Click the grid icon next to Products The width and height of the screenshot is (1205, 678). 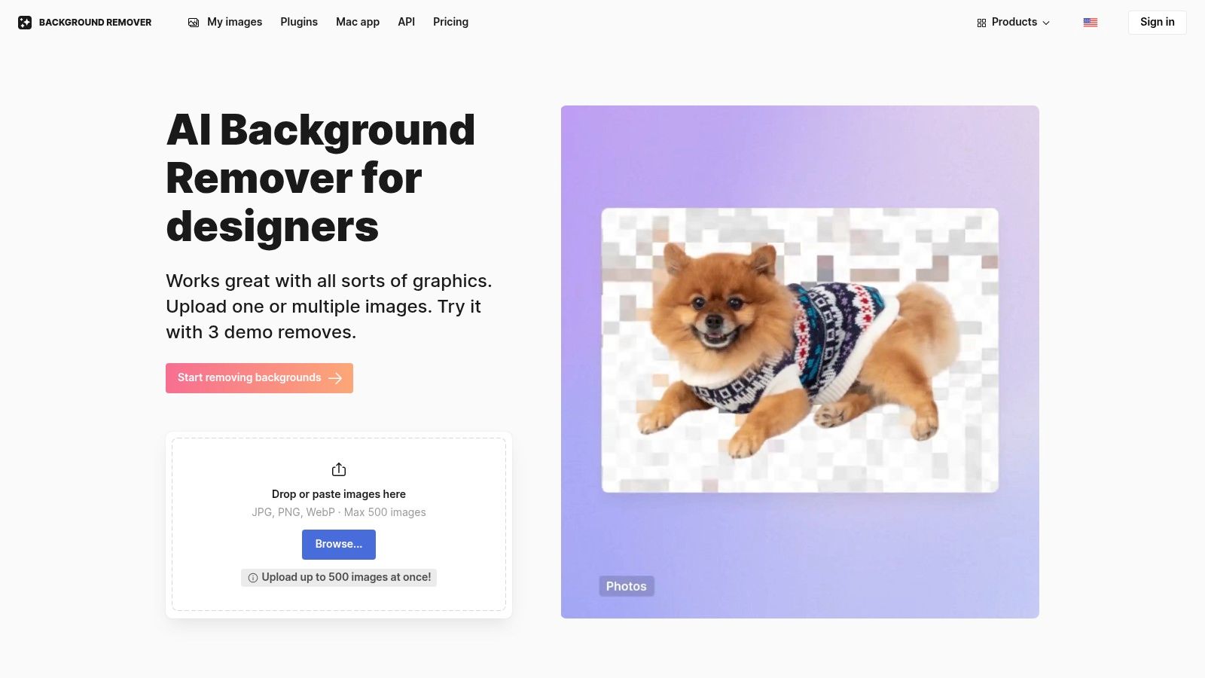[981, 23]
